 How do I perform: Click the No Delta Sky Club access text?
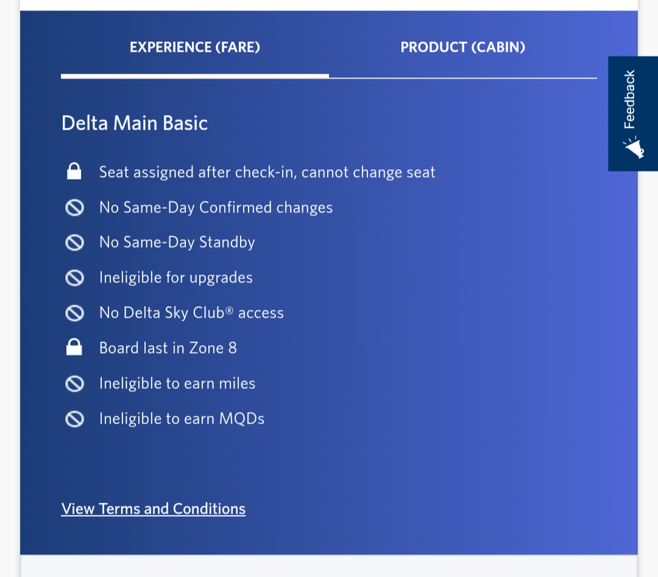click(191, 313)
